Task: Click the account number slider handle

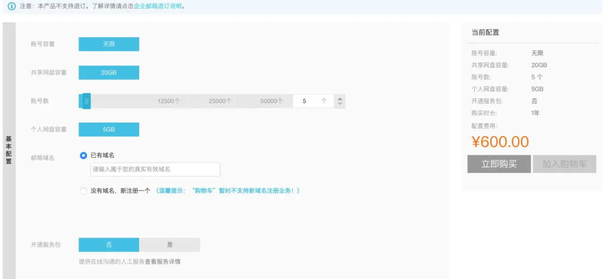Action: (x=87, y=101)
